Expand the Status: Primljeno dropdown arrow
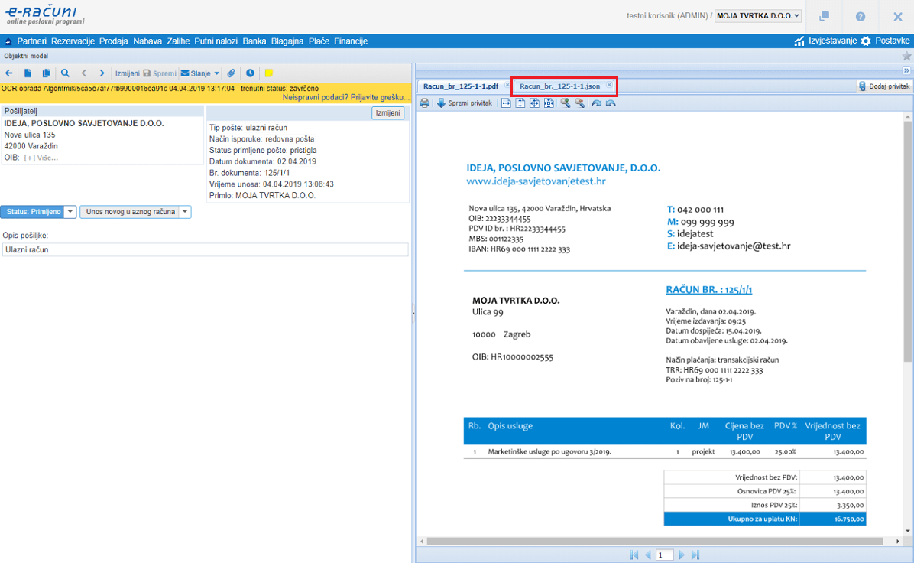Image resolution: width=914 pixels, height=563 pixels. pos(70,212)
